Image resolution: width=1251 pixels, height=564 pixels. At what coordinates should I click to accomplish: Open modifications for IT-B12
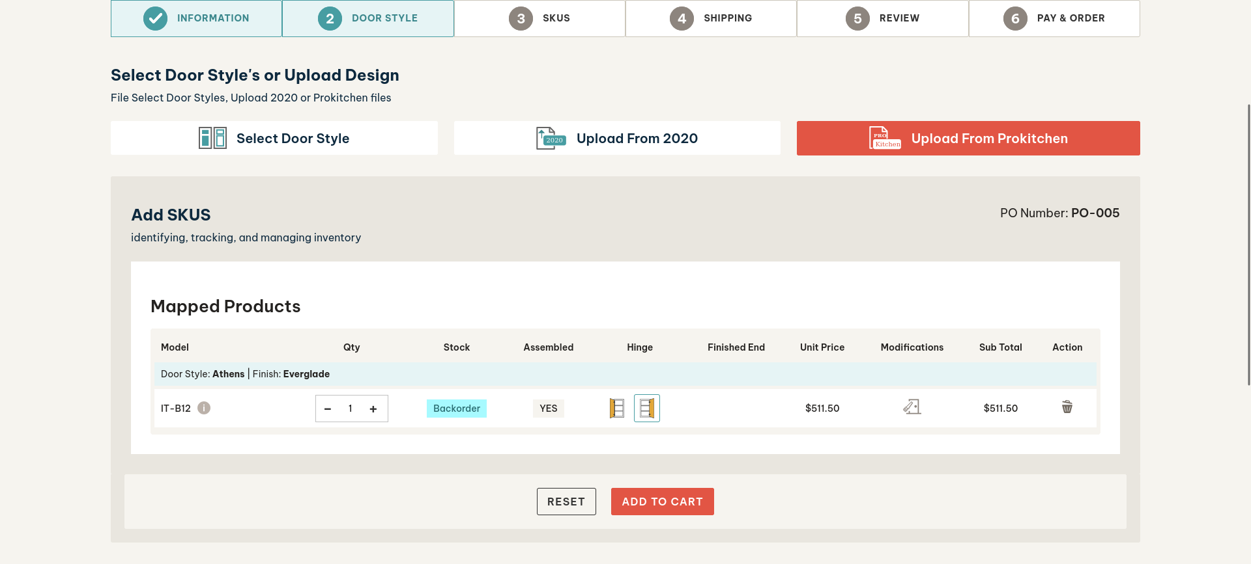tap(912, 407)
